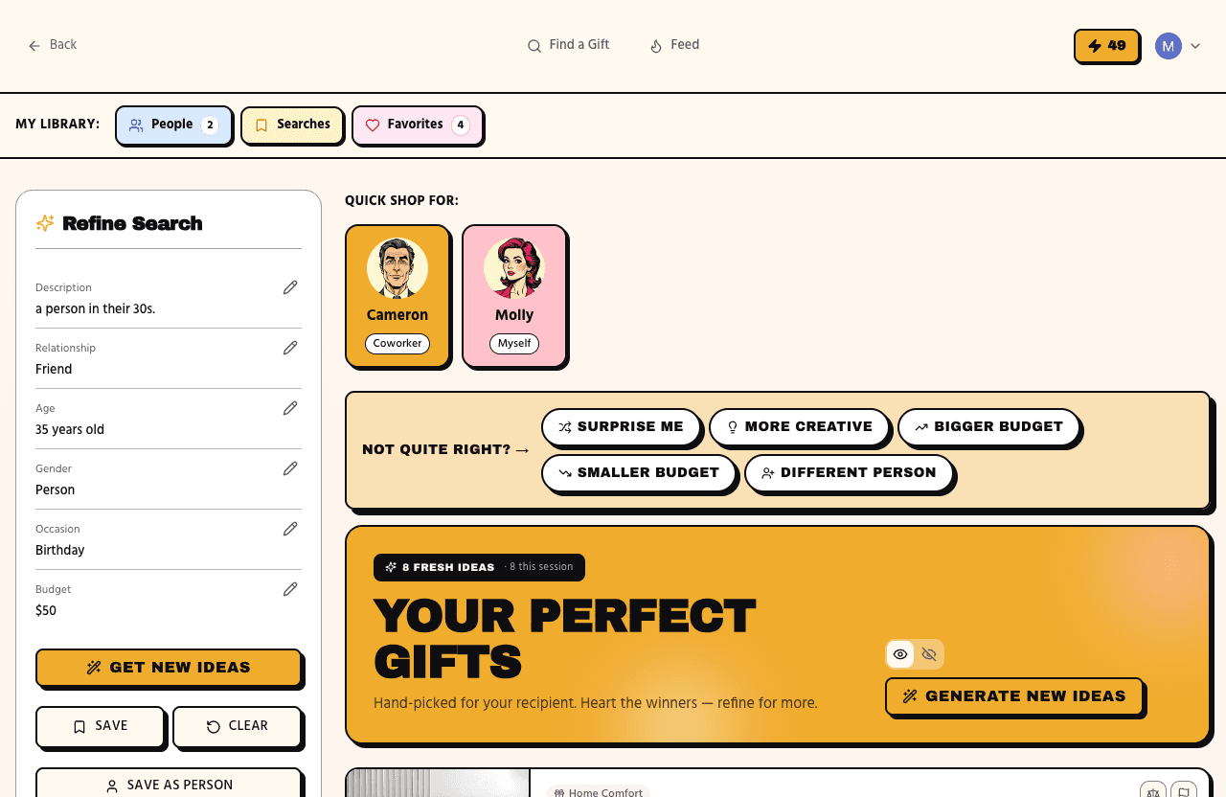1226x797 pixels.
Task: Select the More Creative option
Action: pyautogui.click(x=800, y=427)
